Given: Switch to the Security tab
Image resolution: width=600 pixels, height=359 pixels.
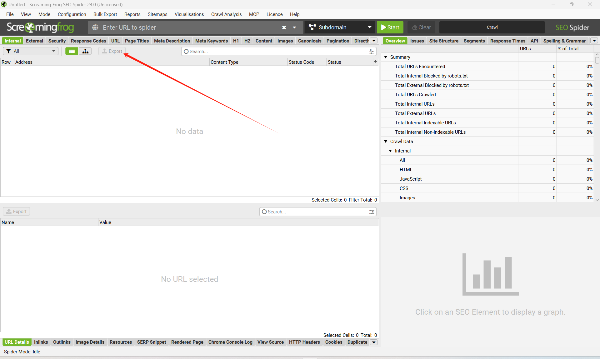Looking at the screenshot, I should tap(57, 41).
